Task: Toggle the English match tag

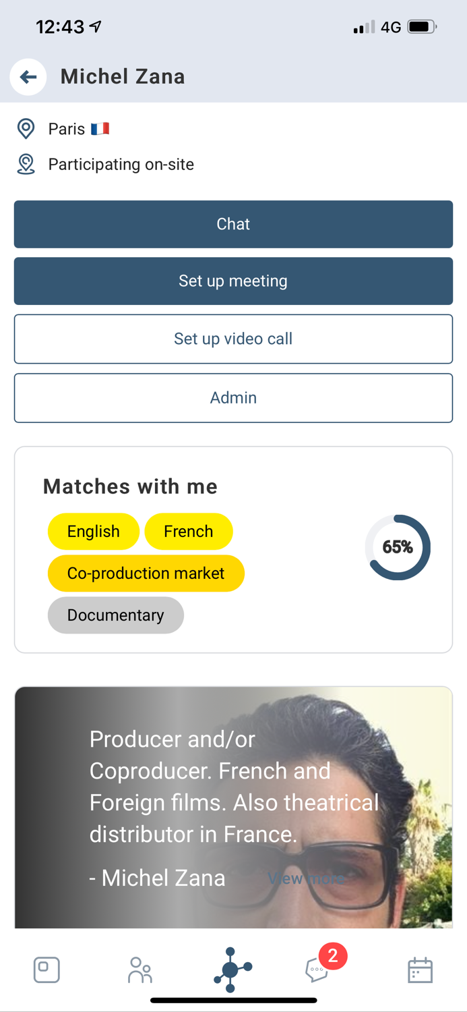Action: [93, 532]
